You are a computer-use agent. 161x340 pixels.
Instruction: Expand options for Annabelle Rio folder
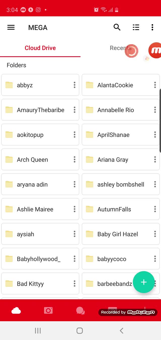pos(155,110)
